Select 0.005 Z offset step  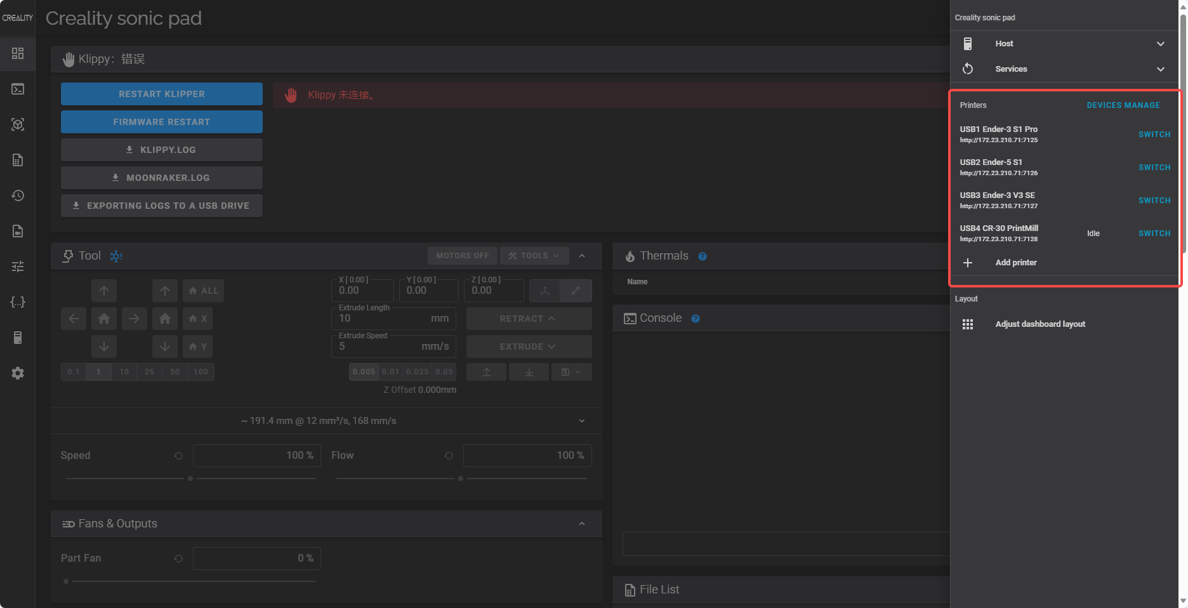click(x=364, y=372)
